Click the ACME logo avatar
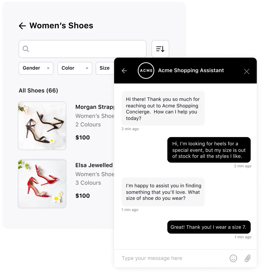The height and width of the screenshot is (273, 262). [146, 70]
